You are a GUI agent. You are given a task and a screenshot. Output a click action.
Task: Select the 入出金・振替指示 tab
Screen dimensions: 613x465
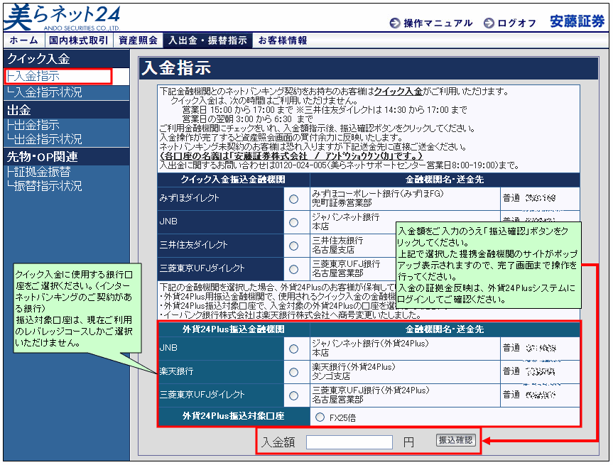pyautogui.click(x=207, y=40)
